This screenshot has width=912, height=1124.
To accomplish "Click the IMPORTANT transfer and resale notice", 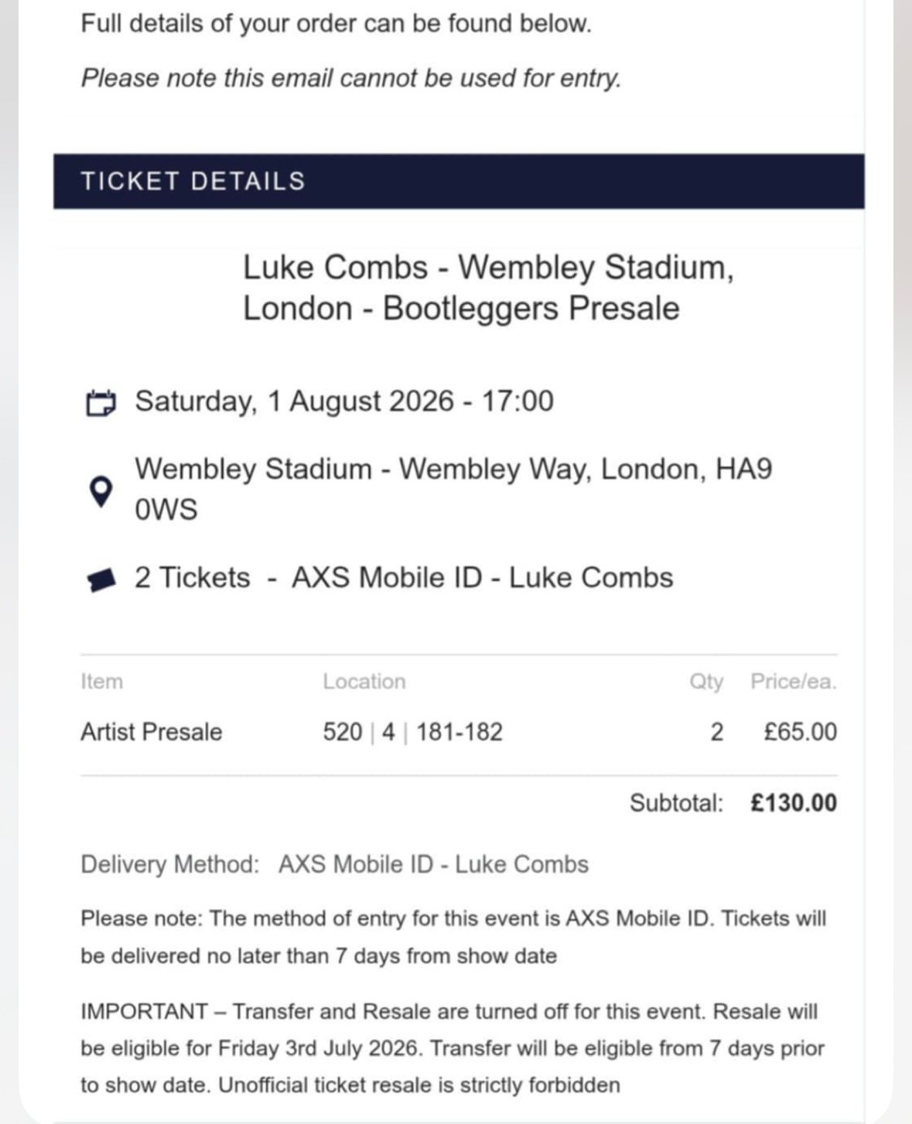I will (453, 1048).
